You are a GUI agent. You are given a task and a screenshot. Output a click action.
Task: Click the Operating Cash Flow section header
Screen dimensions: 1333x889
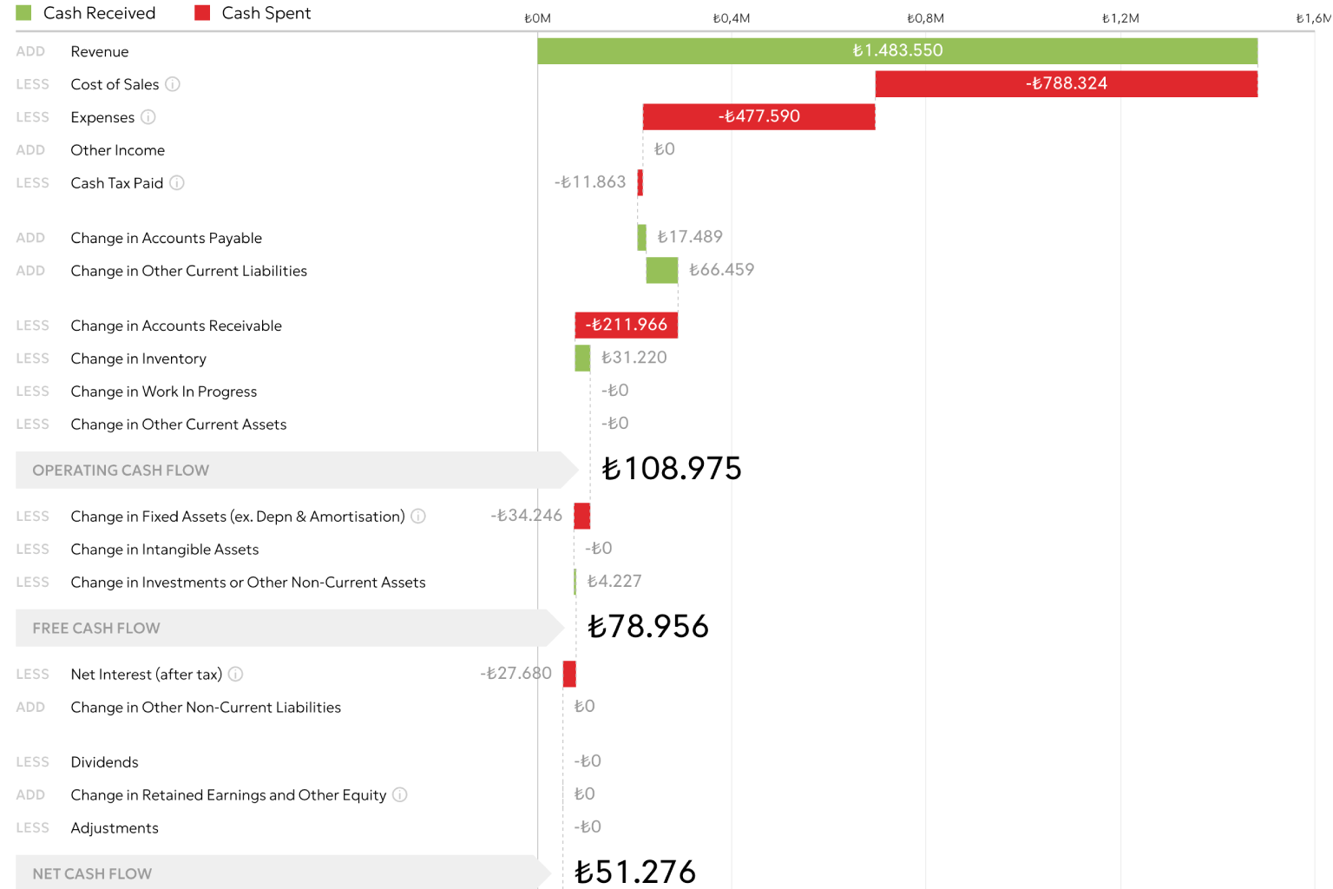coord(121,471)
